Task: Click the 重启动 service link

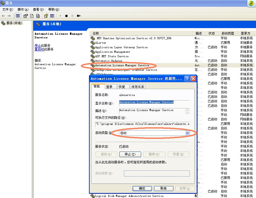Action: coord(39,49)
